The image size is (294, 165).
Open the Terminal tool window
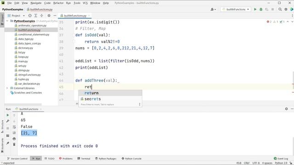click(84, 159)
